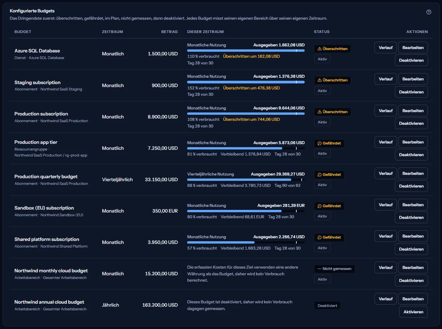Edit the Northwind annual cloud budget

(x=413, y=299)
